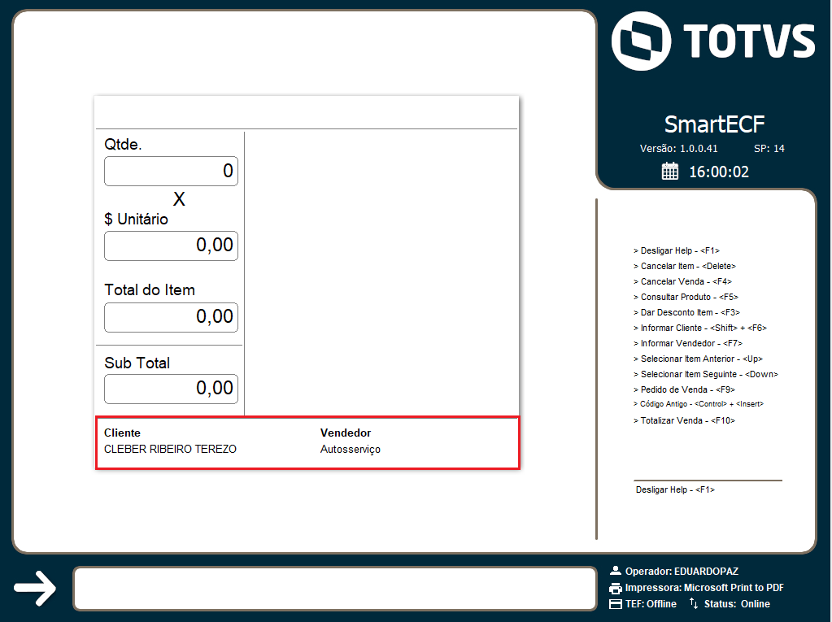832x622 pixels.
Task: Click the SmartECF title text
Action: tap(714, 124)
